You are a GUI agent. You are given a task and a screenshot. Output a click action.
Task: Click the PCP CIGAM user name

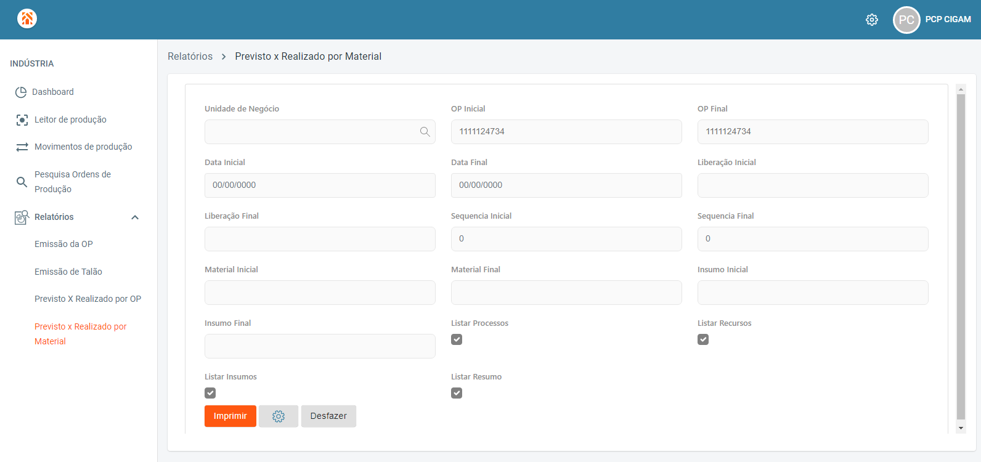[948, 19]
